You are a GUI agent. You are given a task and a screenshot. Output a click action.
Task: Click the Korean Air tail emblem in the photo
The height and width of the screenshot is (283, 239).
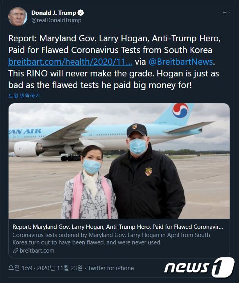[x=180, y=110]
